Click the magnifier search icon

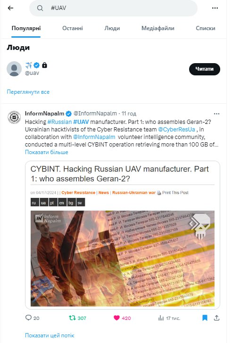(40, 8)
